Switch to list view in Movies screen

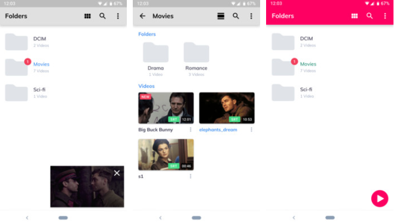221,16
